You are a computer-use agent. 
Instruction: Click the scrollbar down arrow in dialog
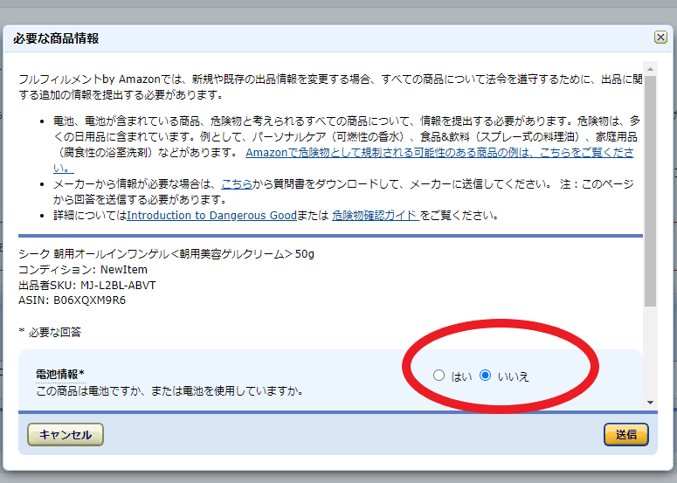(650, 403)
